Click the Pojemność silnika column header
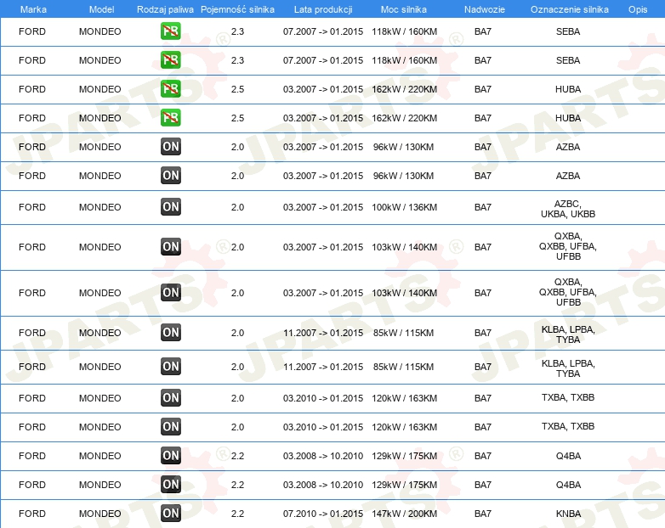This screenshot has width=665, height=528. tap(237, 9)
